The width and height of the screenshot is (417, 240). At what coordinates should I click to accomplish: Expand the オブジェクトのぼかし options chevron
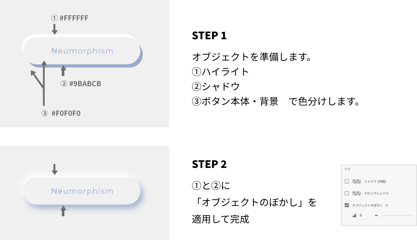coord(387,205)
